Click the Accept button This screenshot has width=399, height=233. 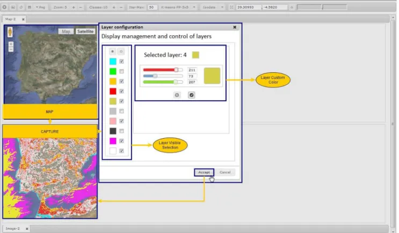point(204,172)
